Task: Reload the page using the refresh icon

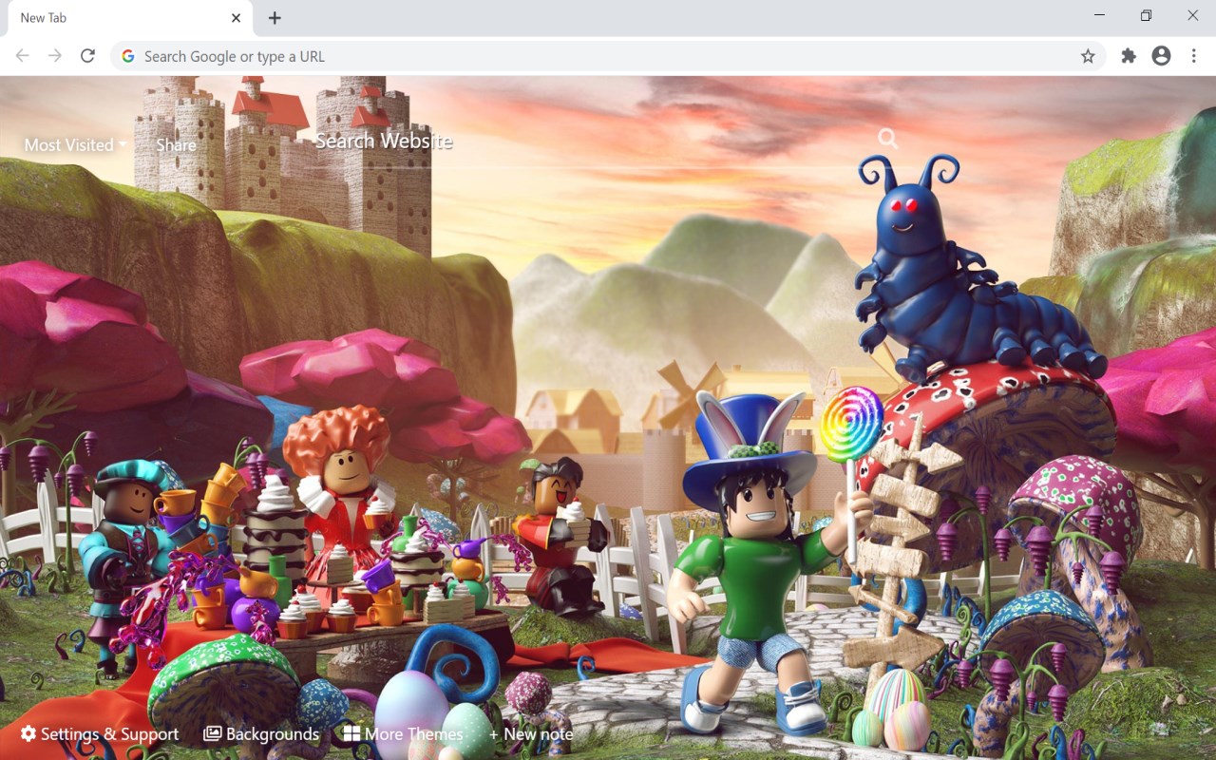Action: point(87,55)
